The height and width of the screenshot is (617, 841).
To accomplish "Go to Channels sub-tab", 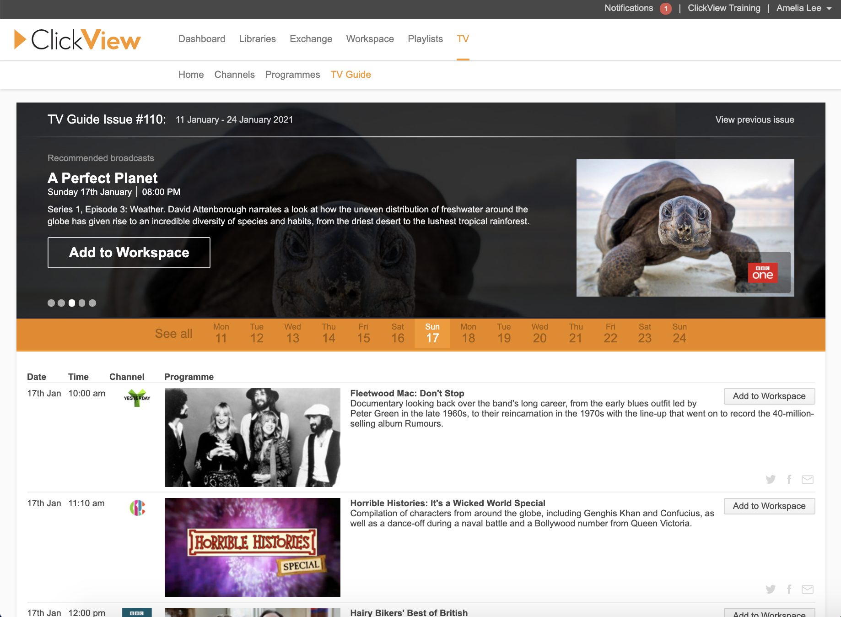I will click(234, 75).
